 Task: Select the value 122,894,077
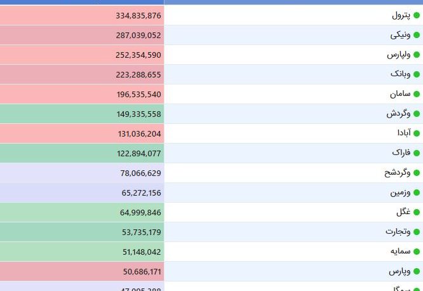coord(139,154)
